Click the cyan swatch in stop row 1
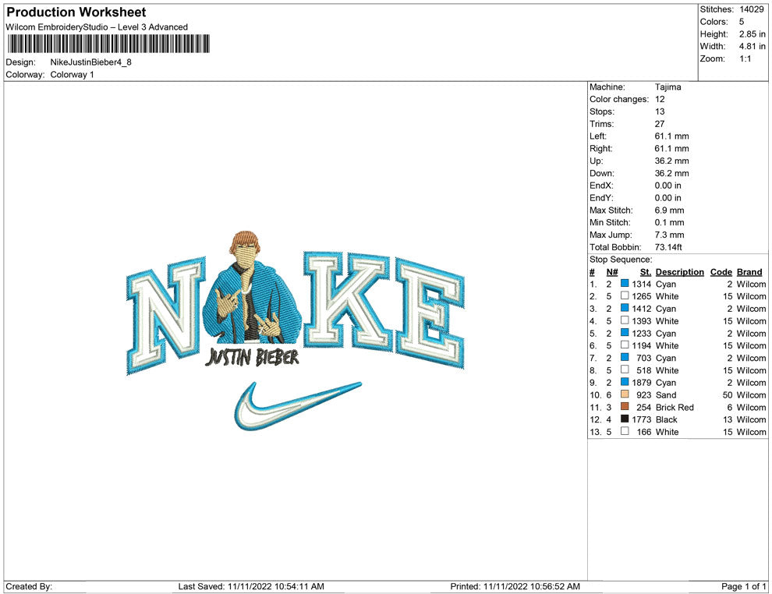 [625, 284]
